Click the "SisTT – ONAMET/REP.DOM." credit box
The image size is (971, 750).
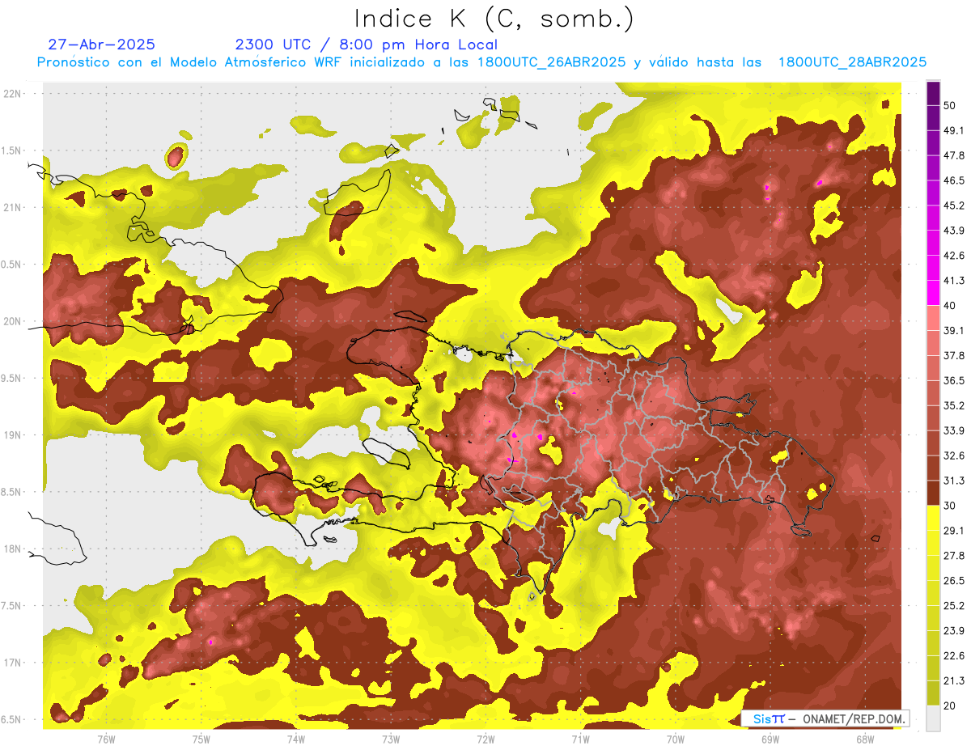point(825,718)
